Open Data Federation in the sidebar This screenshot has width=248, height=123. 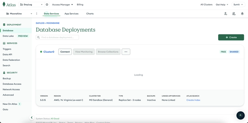(11, 60)
